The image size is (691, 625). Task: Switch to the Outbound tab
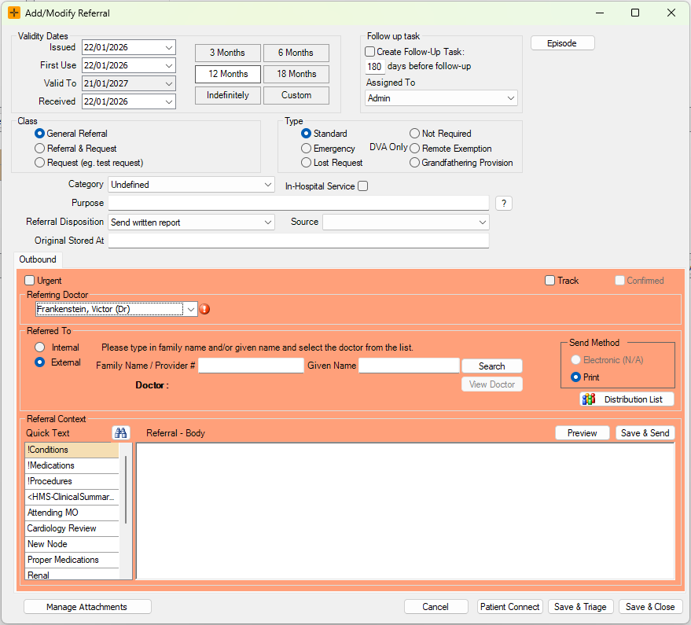pyautogui.click(x=38, y=259)
